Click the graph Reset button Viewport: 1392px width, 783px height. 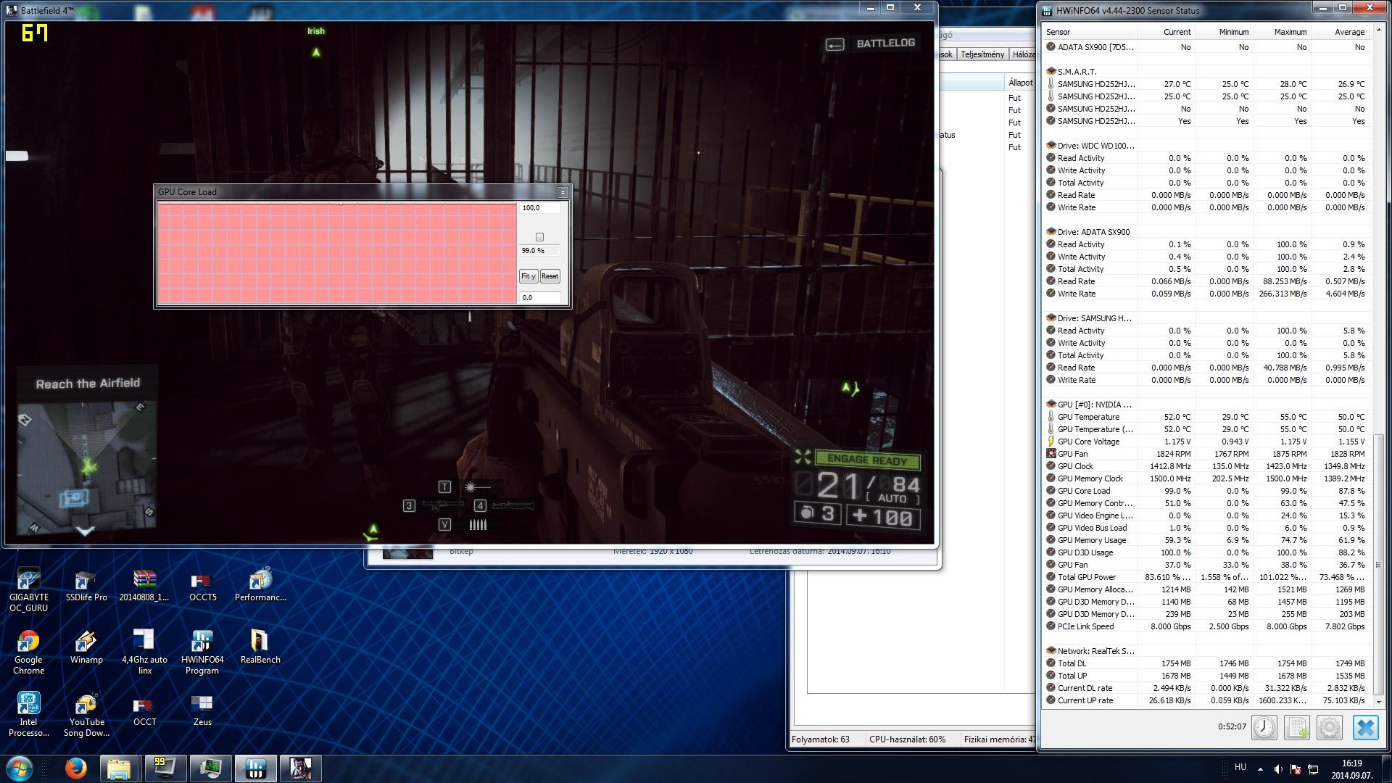coord(550,276)
